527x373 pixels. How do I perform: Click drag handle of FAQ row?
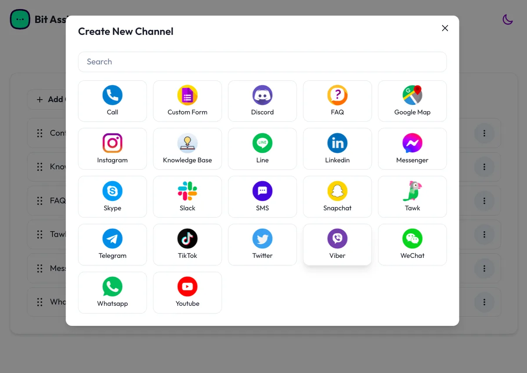(40, 201)
